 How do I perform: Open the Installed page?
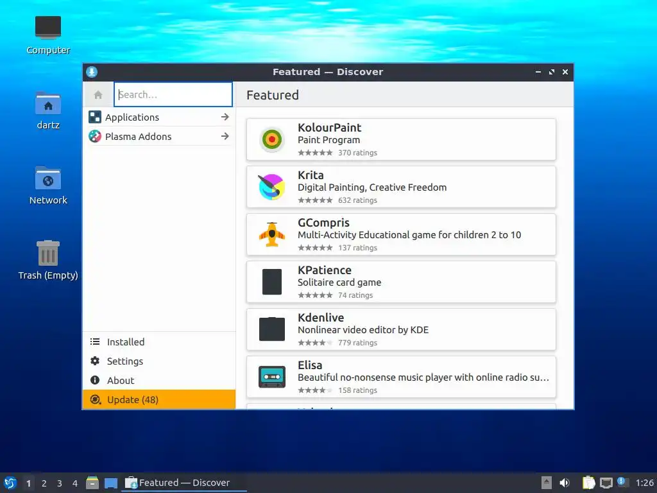(x=159, y=342)
